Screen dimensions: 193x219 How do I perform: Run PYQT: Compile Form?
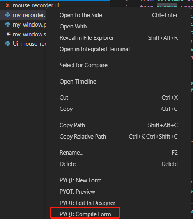click(119, 214)
